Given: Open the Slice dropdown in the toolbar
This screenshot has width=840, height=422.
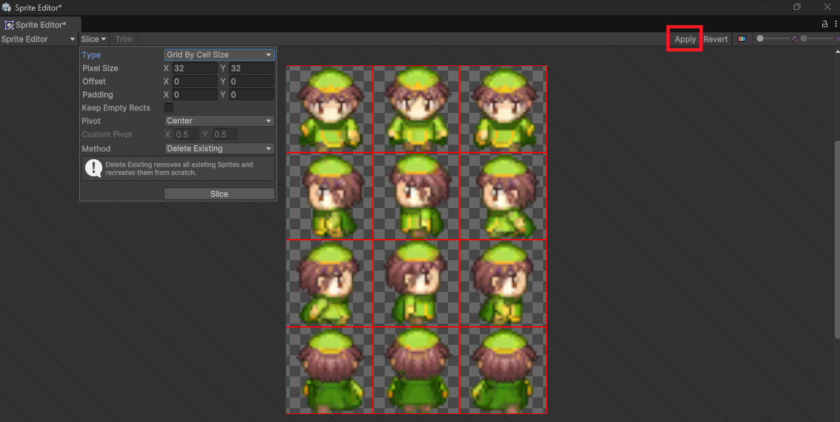Looking at the screenshot, I should [92, 39].
